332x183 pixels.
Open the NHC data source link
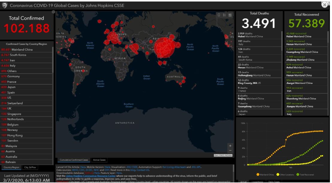(96, 170)
